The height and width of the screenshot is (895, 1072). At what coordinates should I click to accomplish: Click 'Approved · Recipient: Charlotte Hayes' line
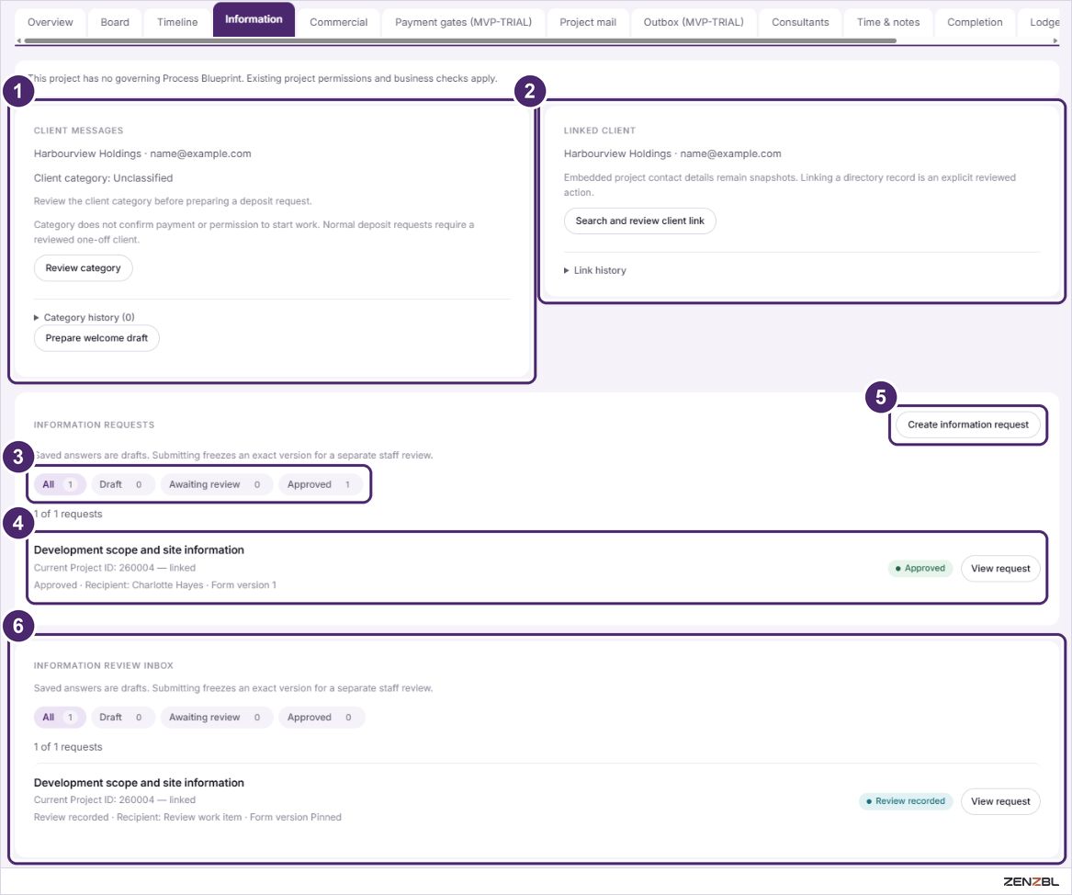pyautogui.click(x=155, y=585)
